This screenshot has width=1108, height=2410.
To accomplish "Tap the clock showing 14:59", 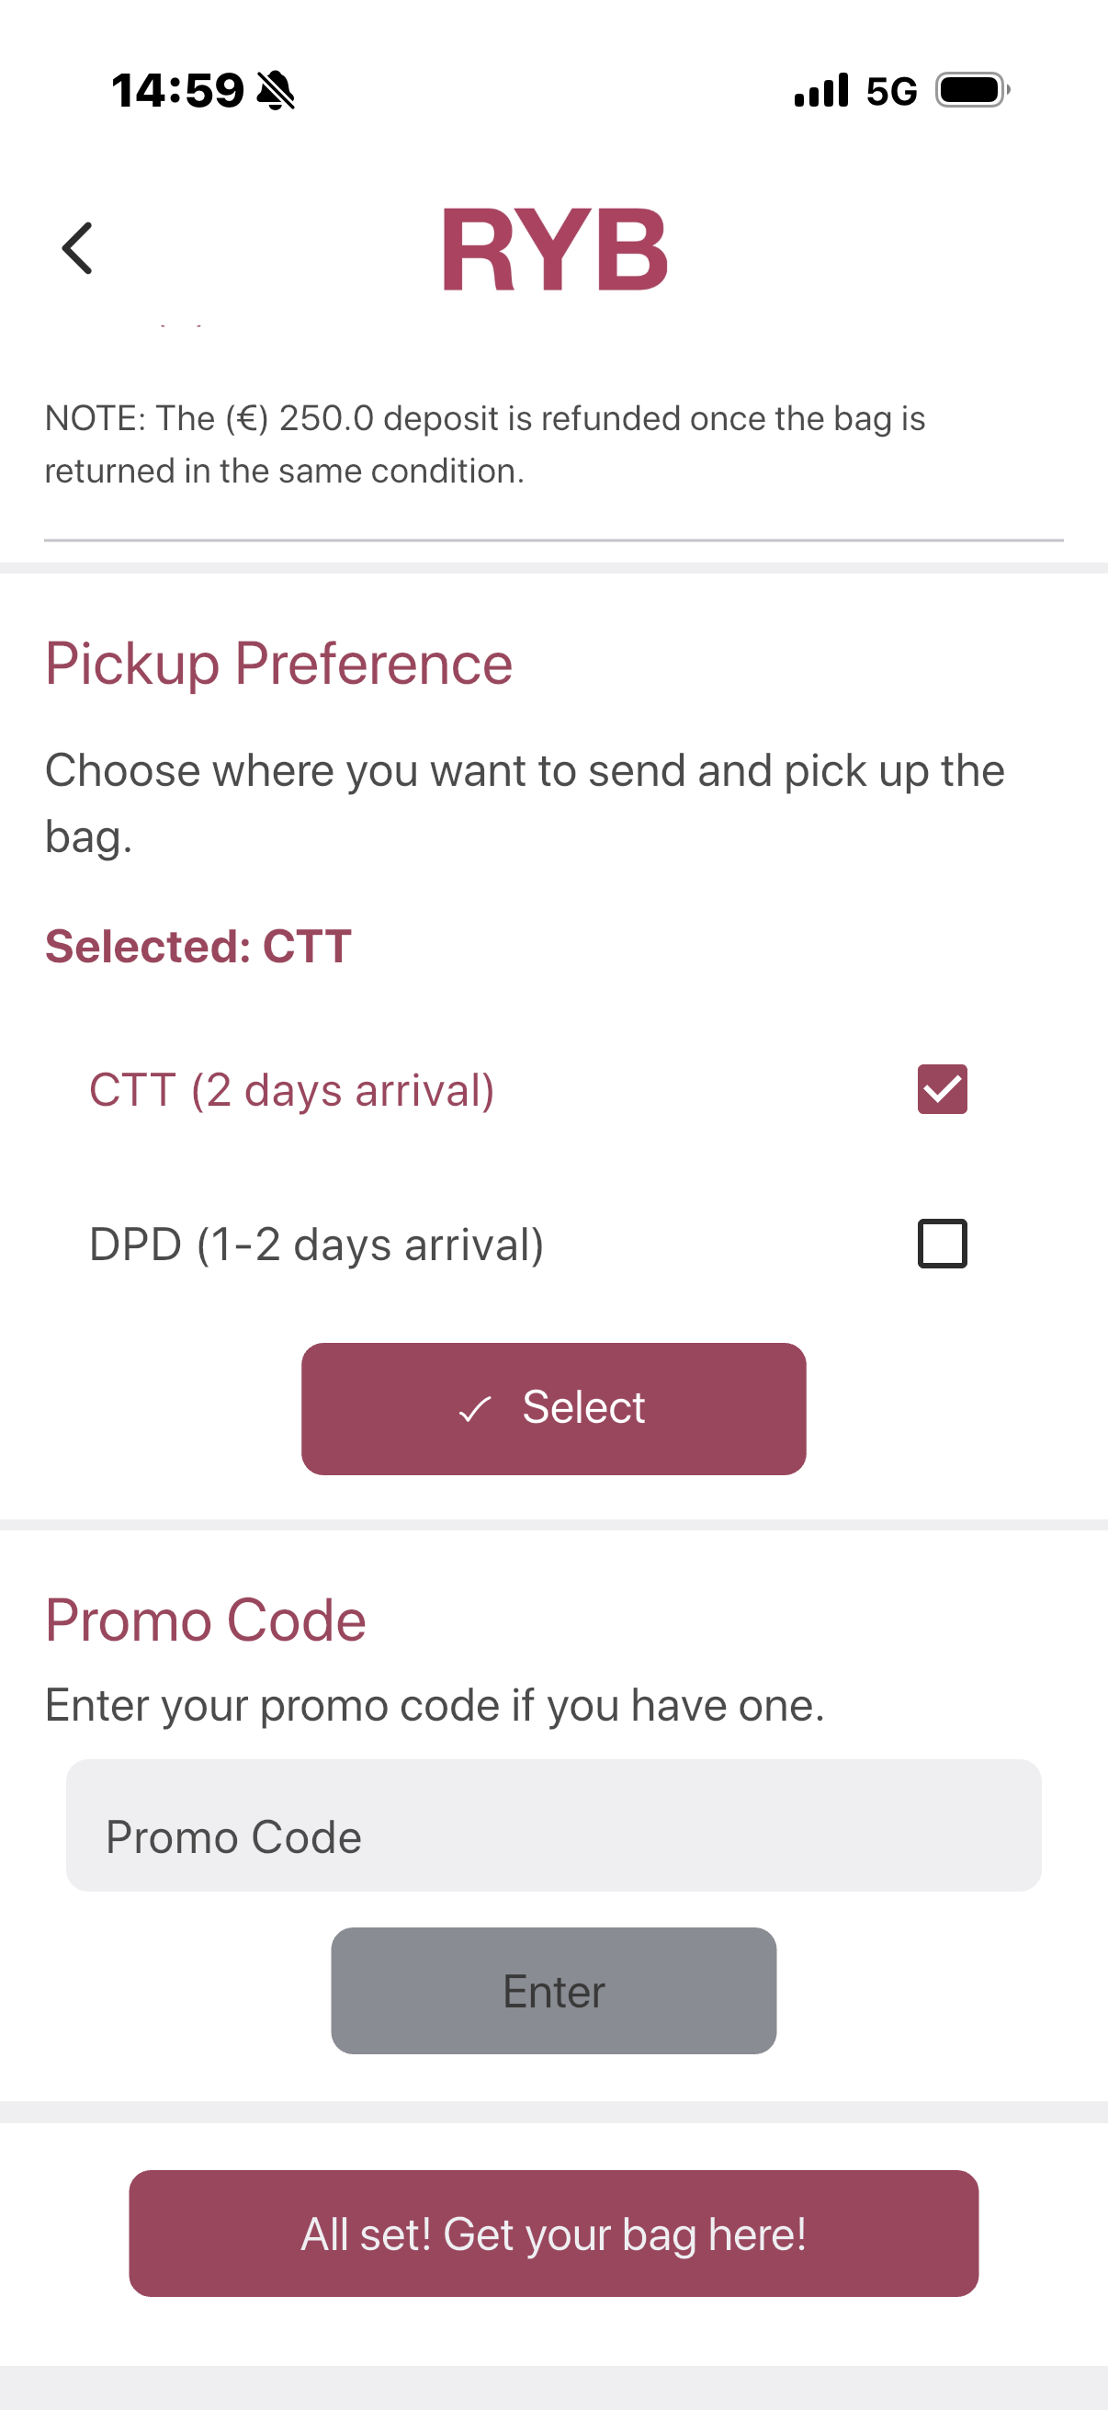I will point(177,91).
